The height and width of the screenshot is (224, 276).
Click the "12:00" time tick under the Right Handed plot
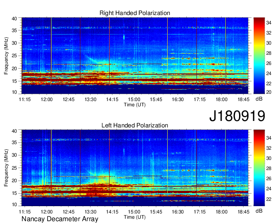(x=47, y=99)
